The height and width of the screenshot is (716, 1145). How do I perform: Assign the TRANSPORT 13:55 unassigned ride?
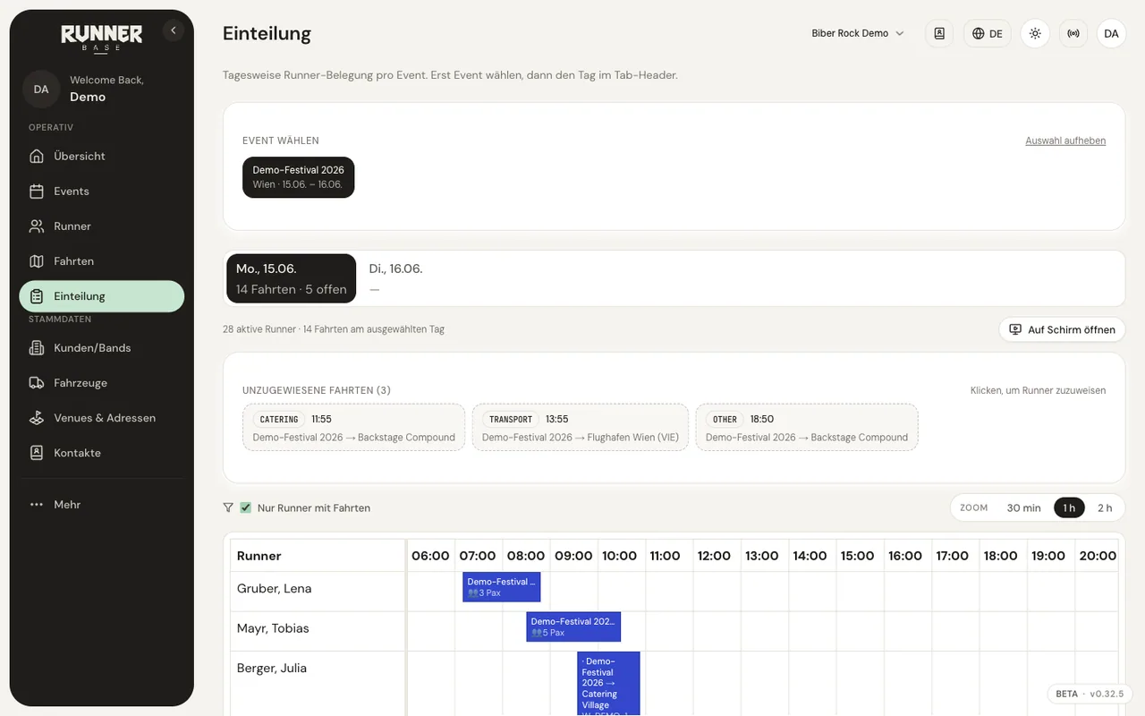point(580,427)
